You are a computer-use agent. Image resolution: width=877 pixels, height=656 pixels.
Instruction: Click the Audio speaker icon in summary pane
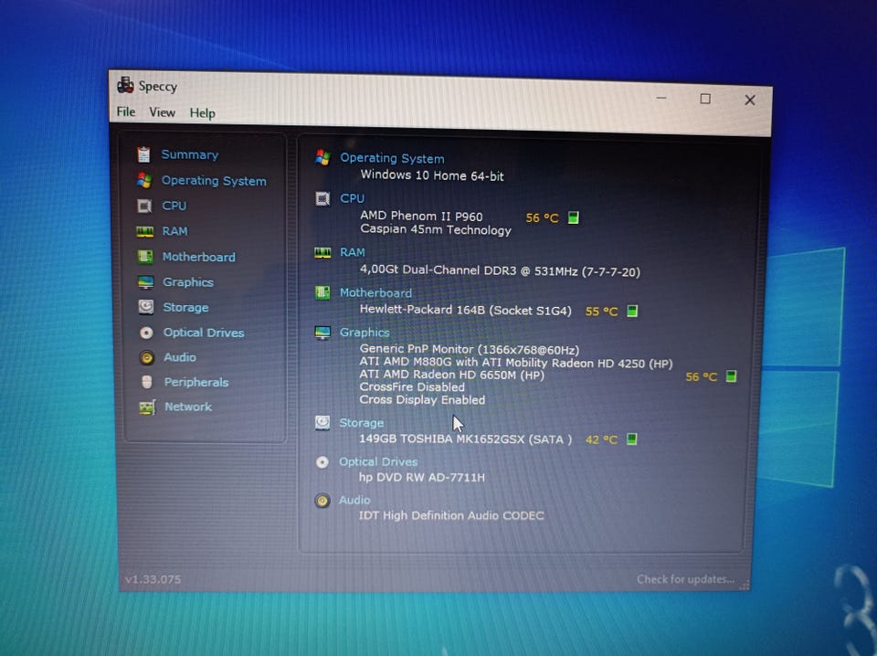(x=322, y=500)
